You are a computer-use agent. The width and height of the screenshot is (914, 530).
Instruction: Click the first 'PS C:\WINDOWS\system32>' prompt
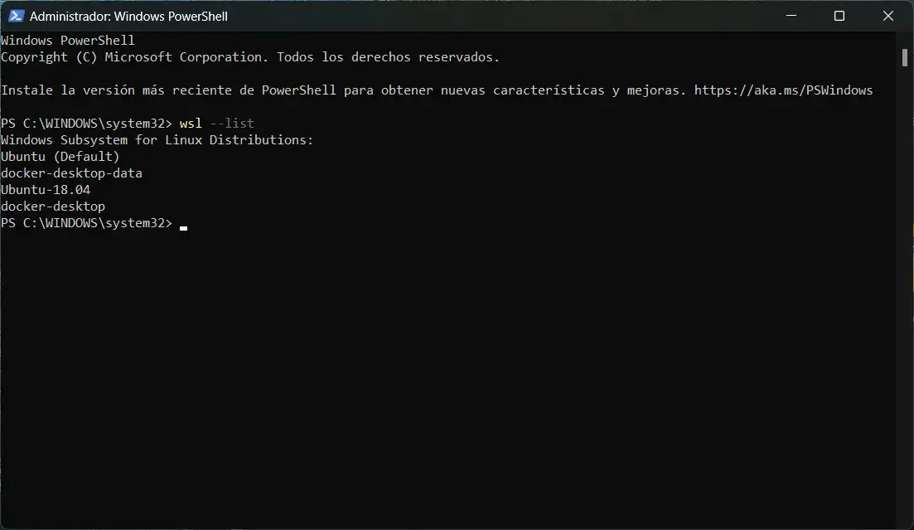tap(87, 123)
